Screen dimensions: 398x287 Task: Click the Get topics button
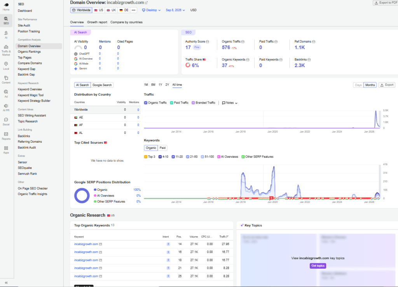318,266
